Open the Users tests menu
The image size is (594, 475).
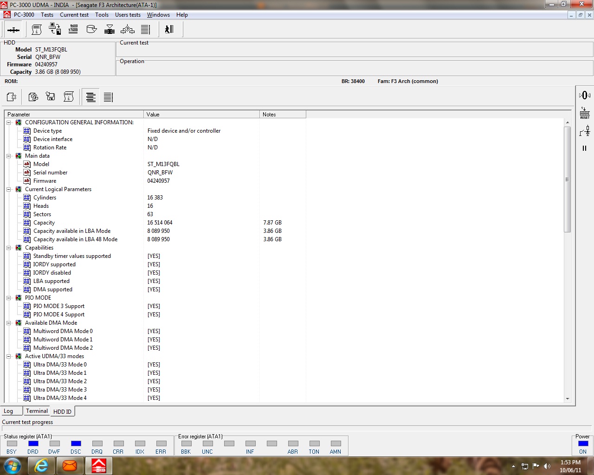pos(128,15)
